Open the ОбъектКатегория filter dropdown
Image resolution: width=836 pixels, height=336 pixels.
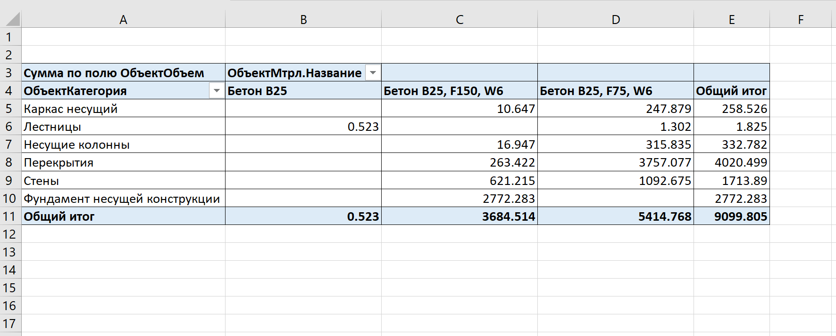[217, 91]
